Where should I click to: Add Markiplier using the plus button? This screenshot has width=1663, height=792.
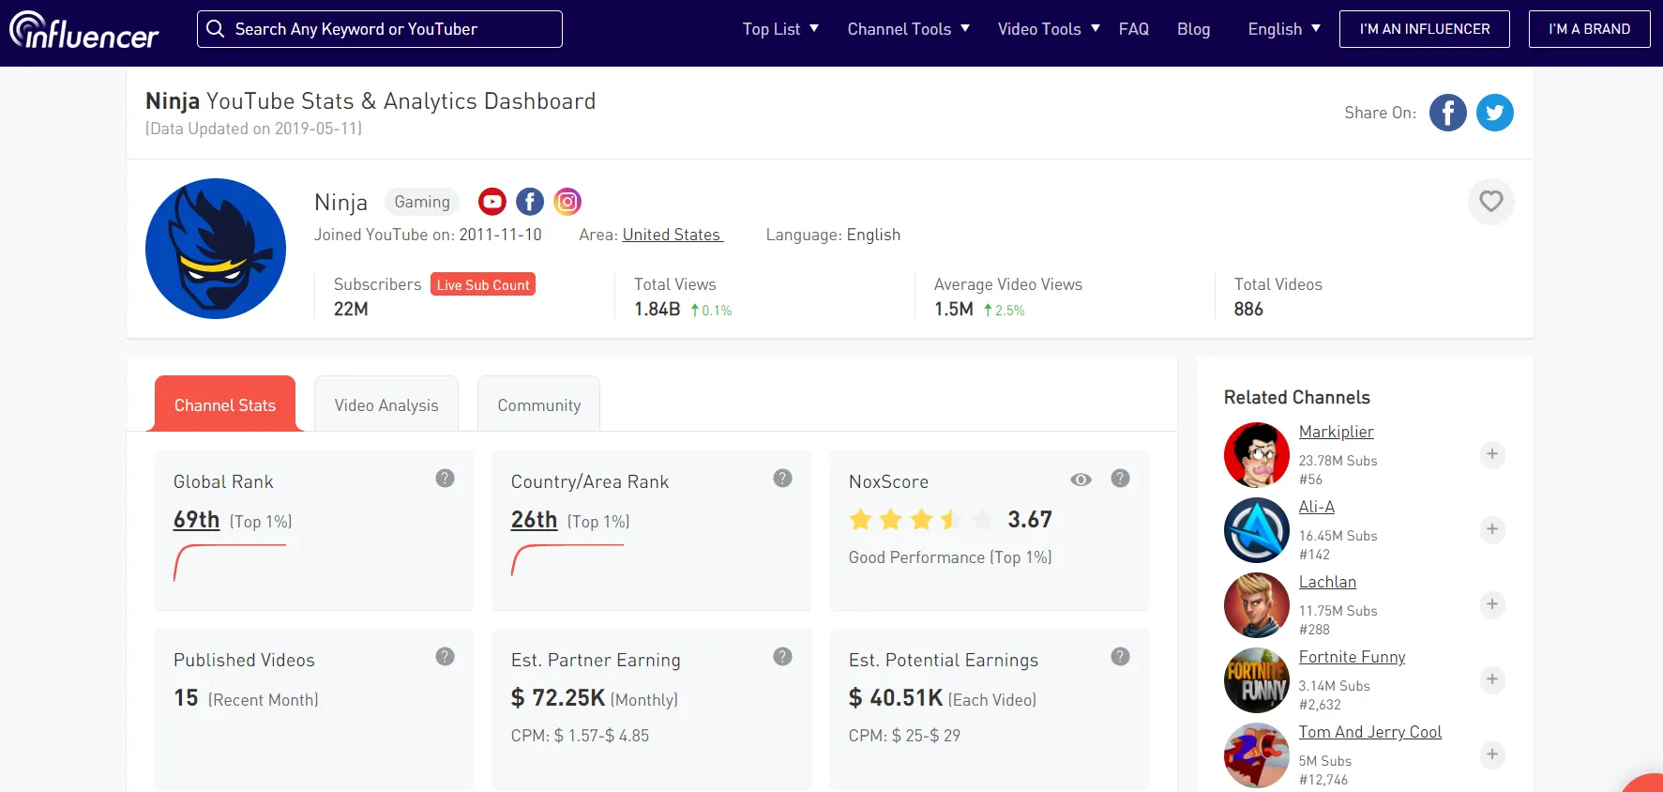(1491, 454)
